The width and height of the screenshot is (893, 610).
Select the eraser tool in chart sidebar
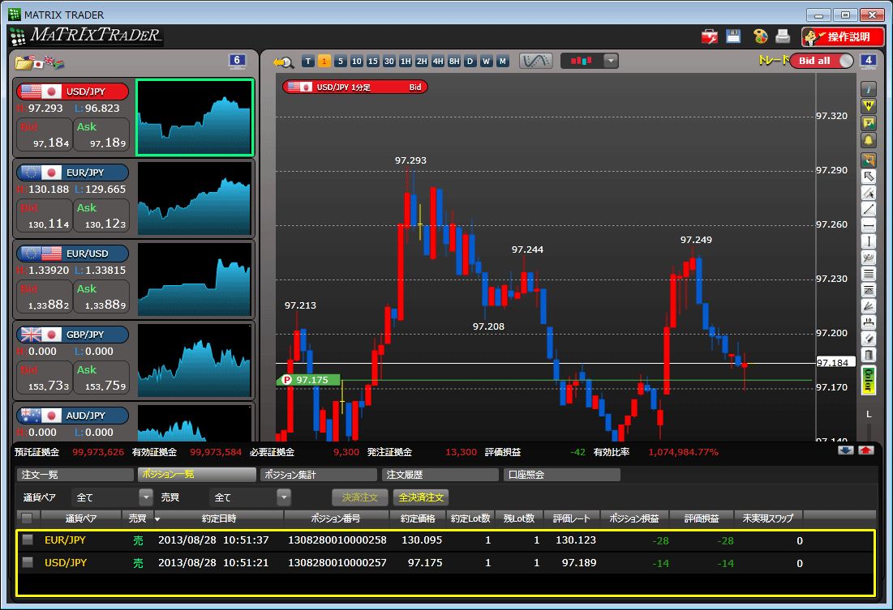(868, 339)
